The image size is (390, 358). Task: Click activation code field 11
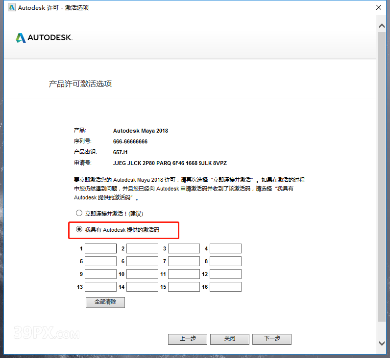pyautogui.click(x=184, y=274)
